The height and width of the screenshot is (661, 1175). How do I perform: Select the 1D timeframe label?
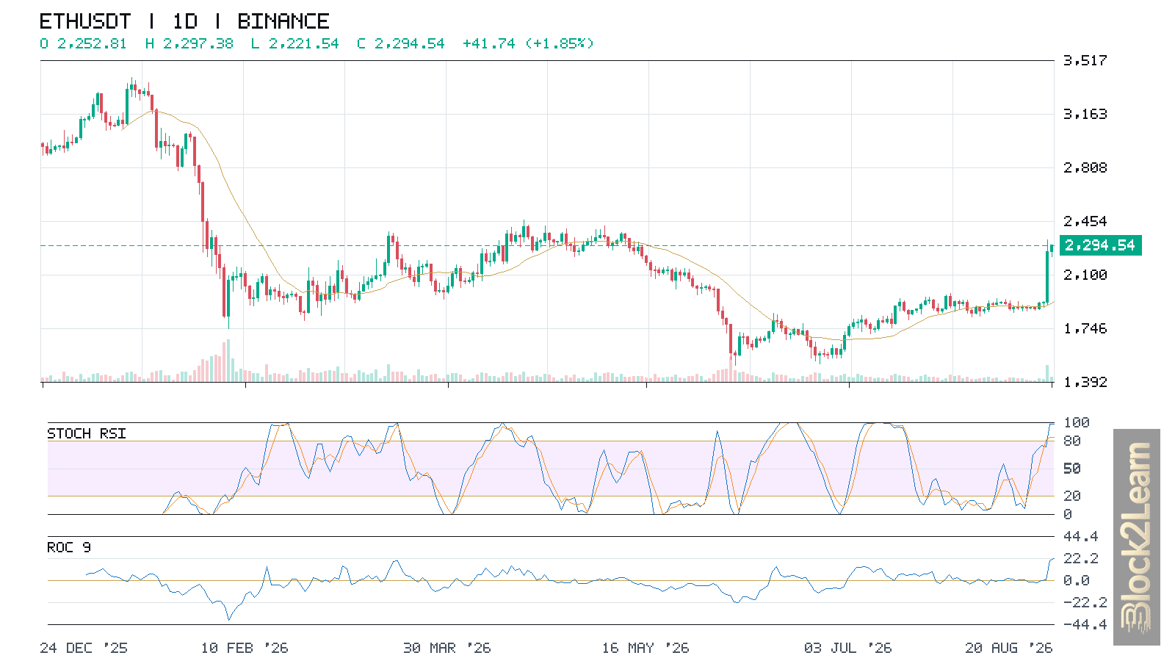click(x=185, y=21)
